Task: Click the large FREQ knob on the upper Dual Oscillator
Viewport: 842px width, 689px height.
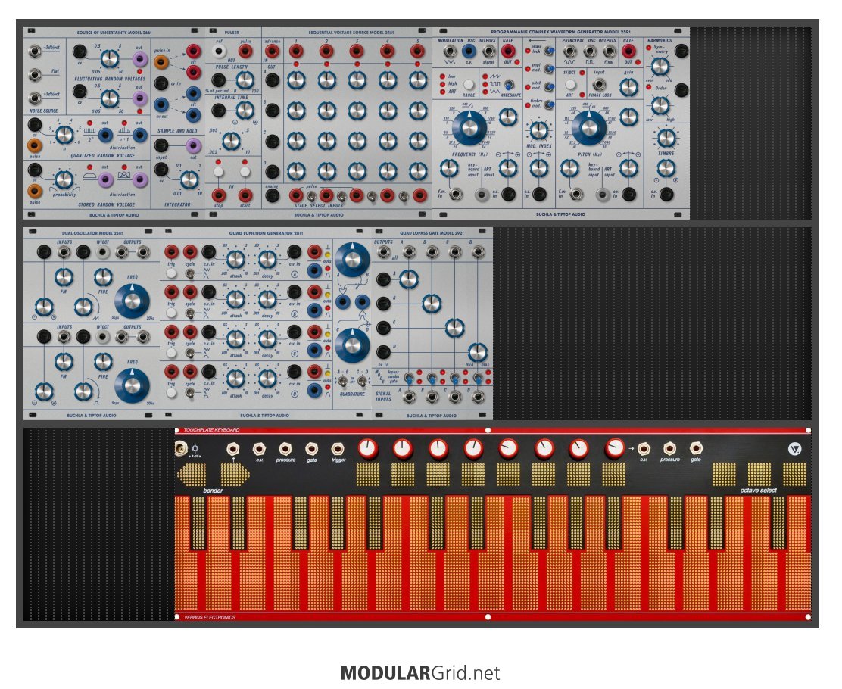Action: tap(132, 301)
